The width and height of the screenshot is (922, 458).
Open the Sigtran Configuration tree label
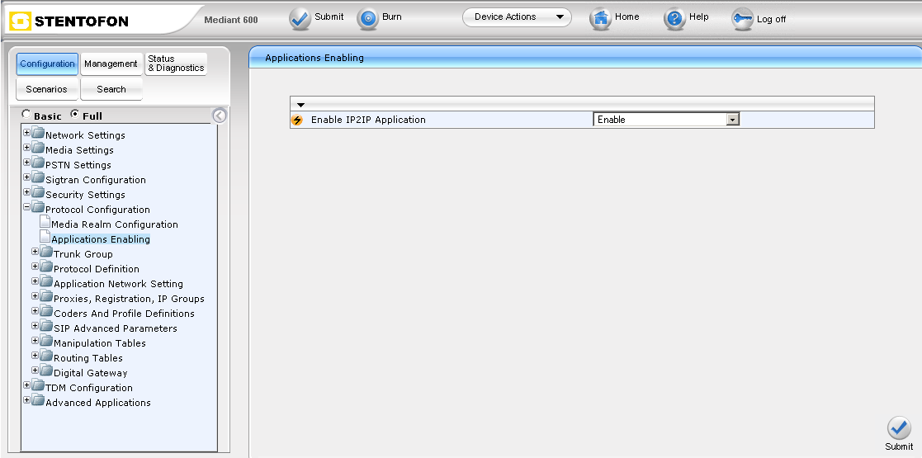tap(95, 180)
